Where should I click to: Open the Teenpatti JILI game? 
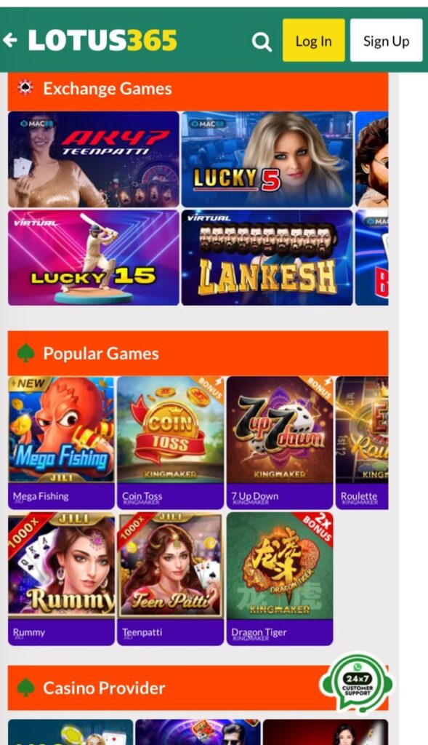coord(170,578)
